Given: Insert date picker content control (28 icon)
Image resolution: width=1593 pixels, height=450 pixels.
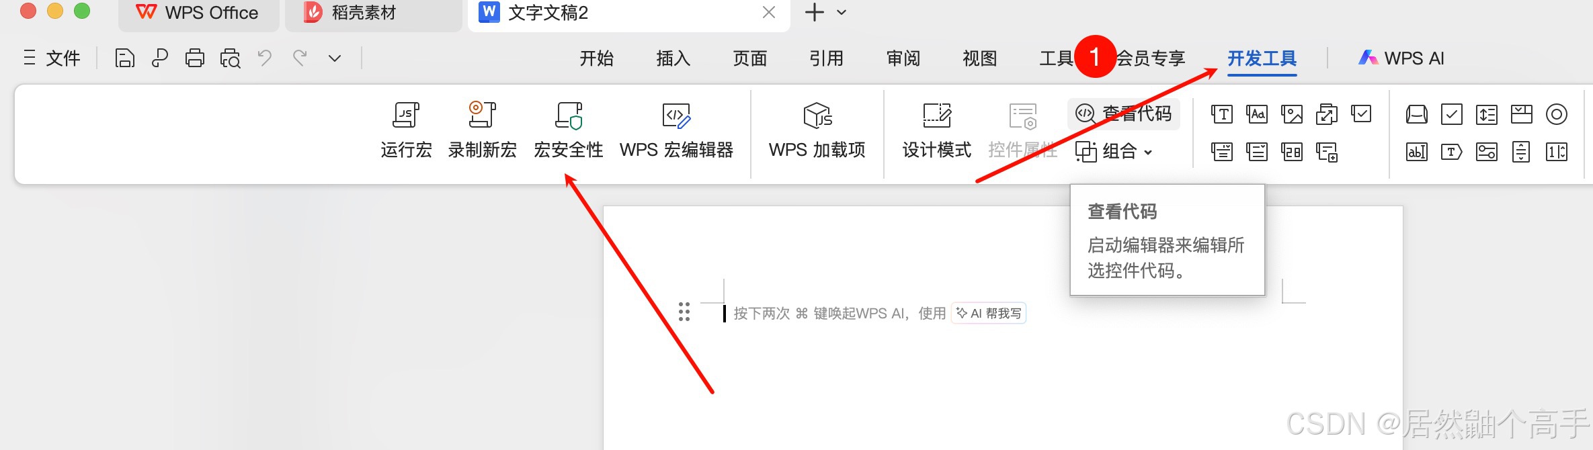Looking at the screenshot, I should [1292, 152].
